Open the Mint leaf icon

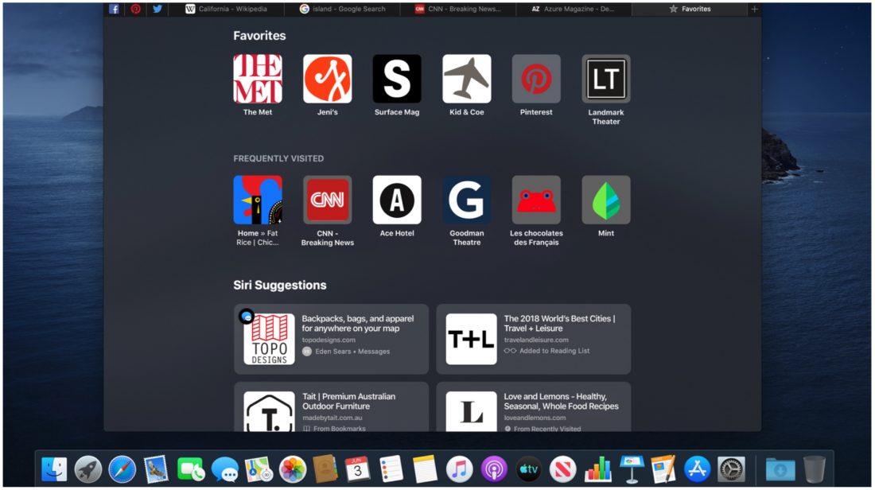[x=605, y=200]
